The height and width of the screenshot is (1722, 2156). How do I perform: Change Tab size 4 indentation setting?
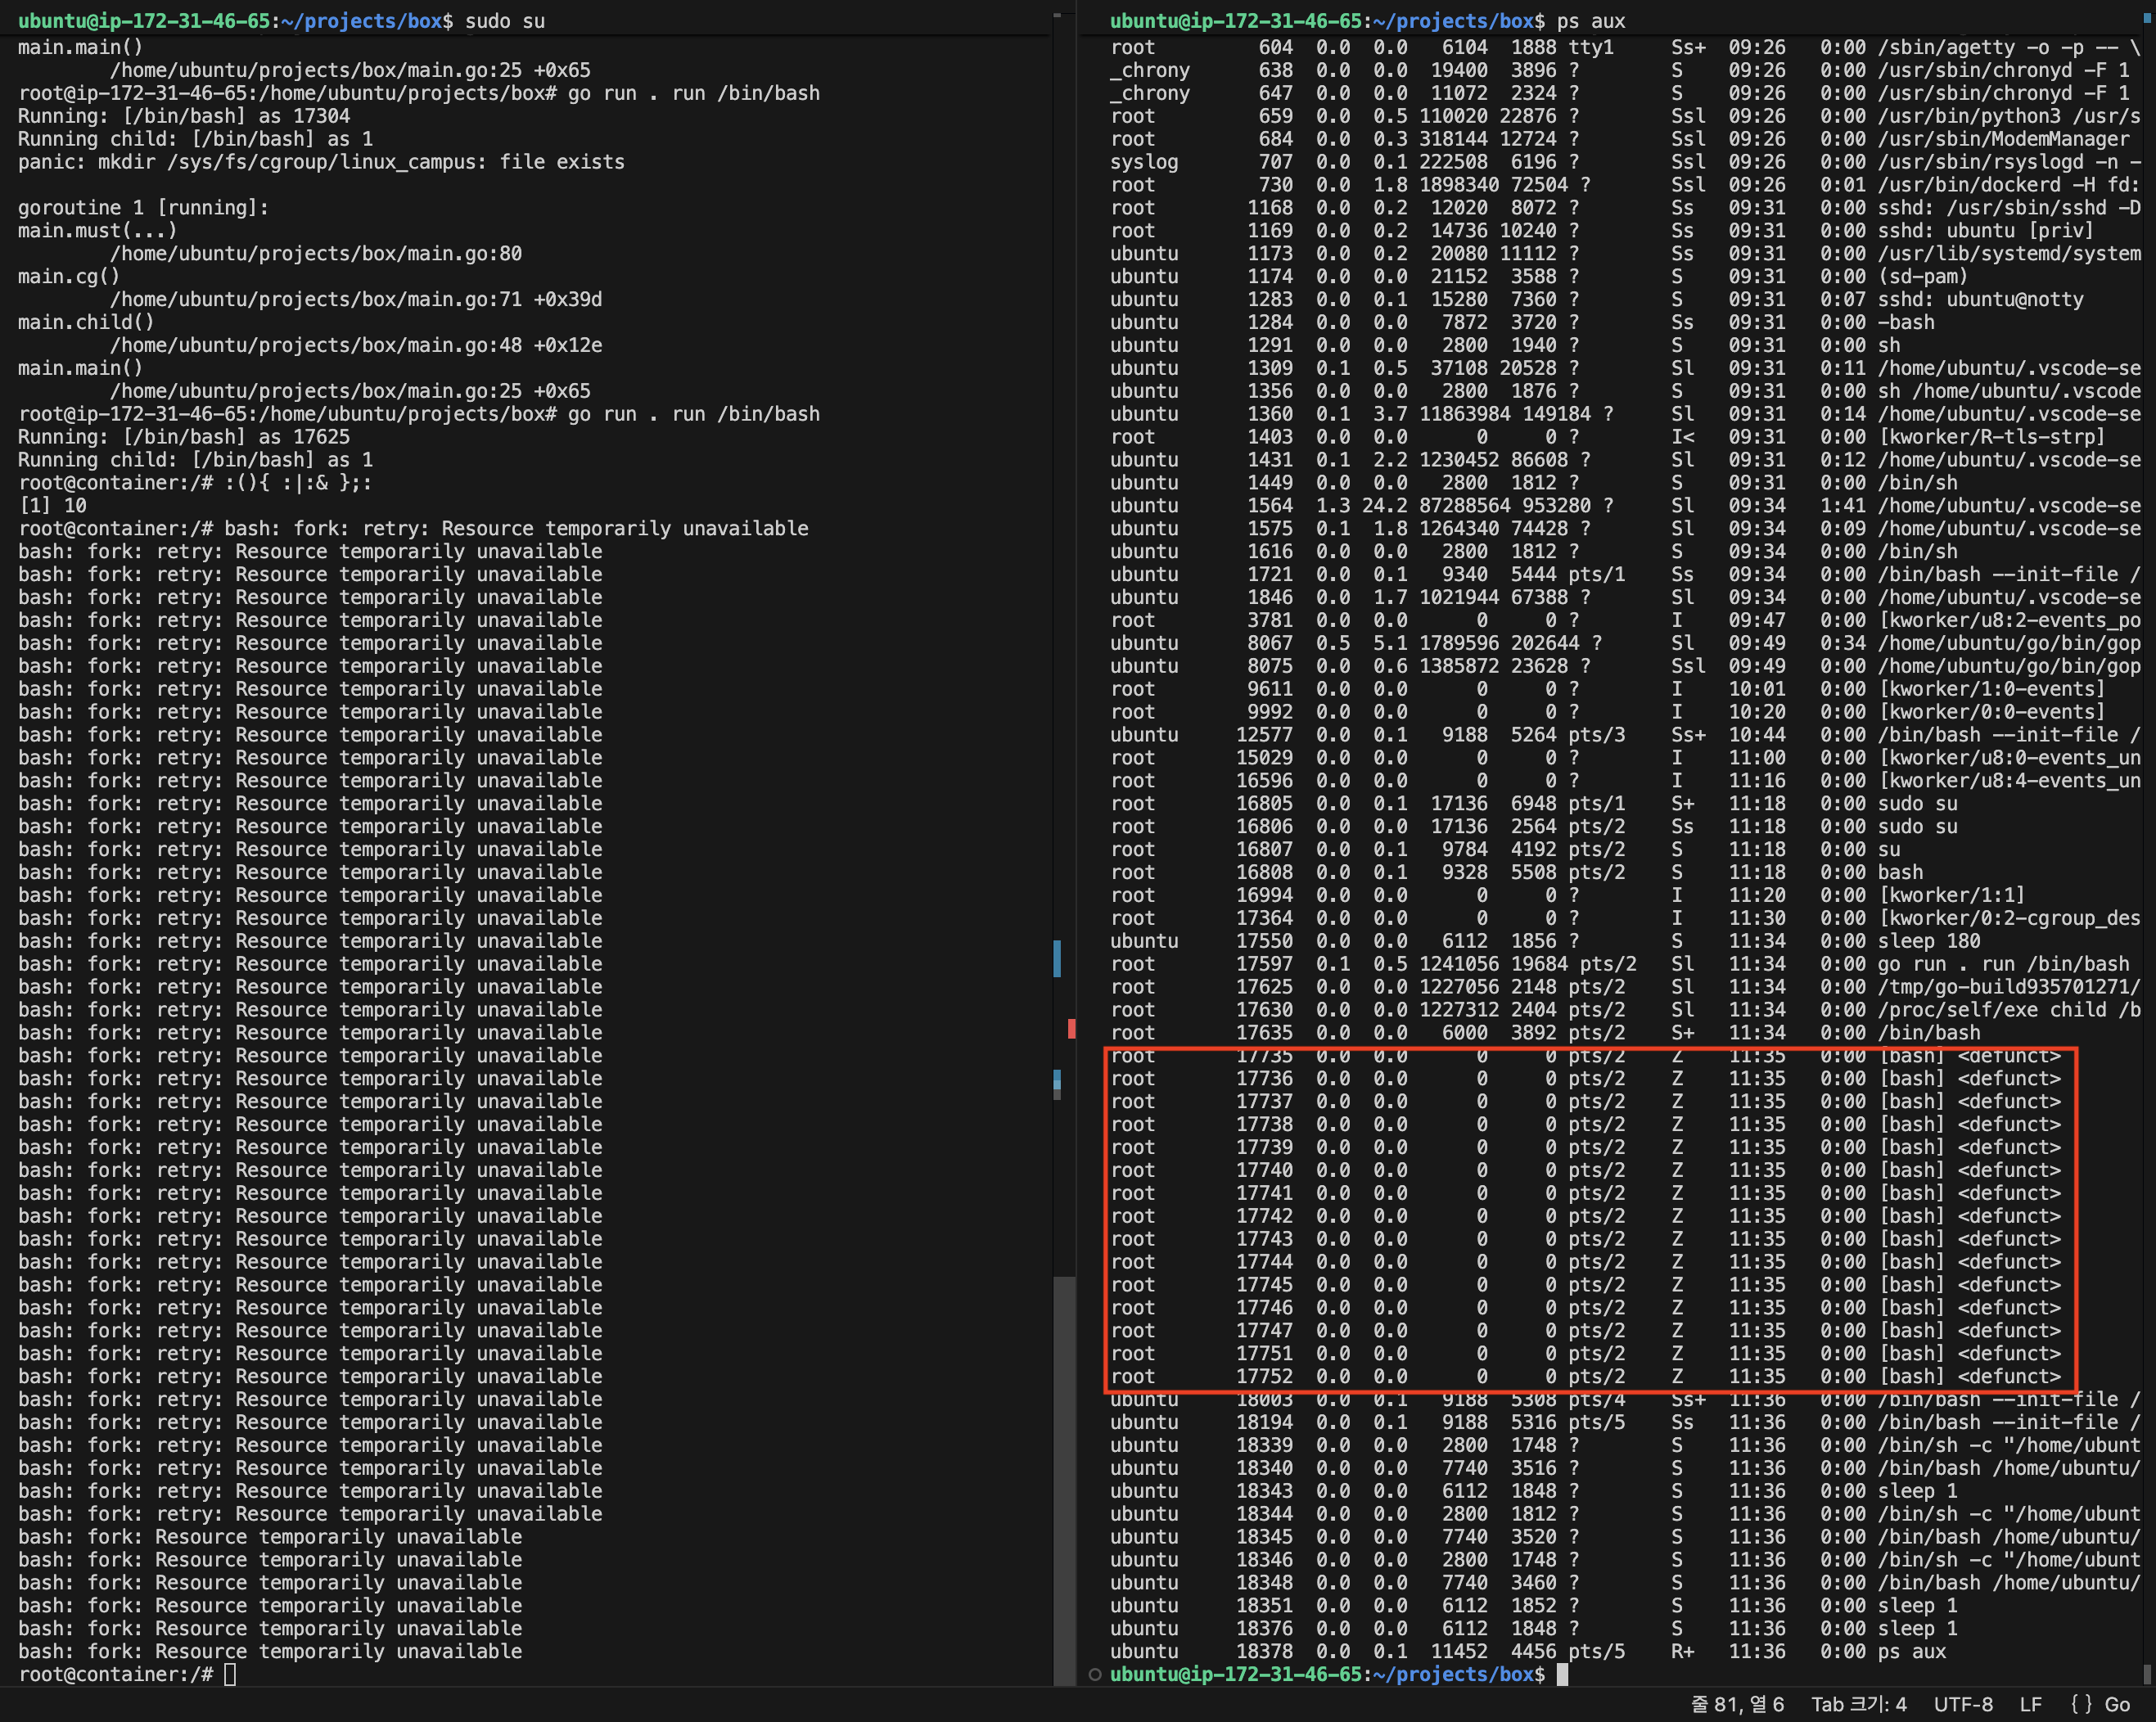(1858, 1705)
